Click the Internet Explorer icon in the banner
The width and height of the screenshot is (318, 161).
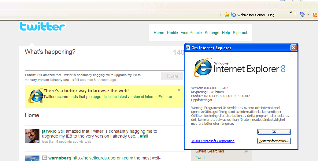click(x=36, y=96)
